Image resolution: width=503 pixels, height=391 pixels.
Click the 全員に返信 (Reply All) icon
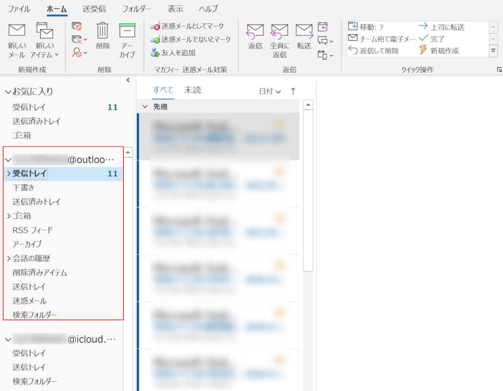280,32
